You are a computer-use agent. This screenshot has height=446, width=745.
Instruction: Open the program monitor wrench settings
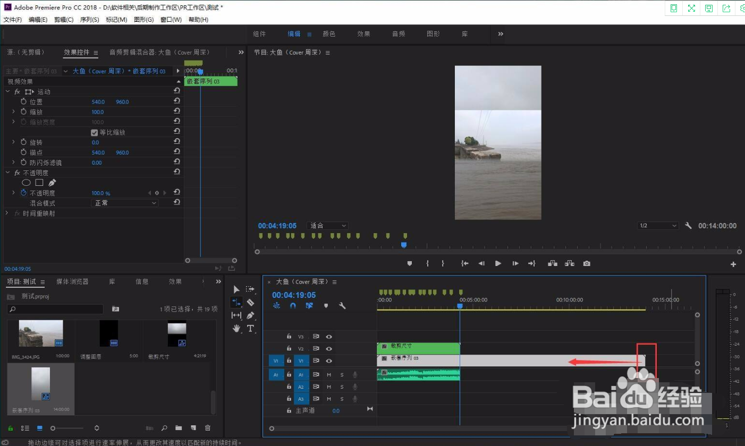[x=688, y=226]
